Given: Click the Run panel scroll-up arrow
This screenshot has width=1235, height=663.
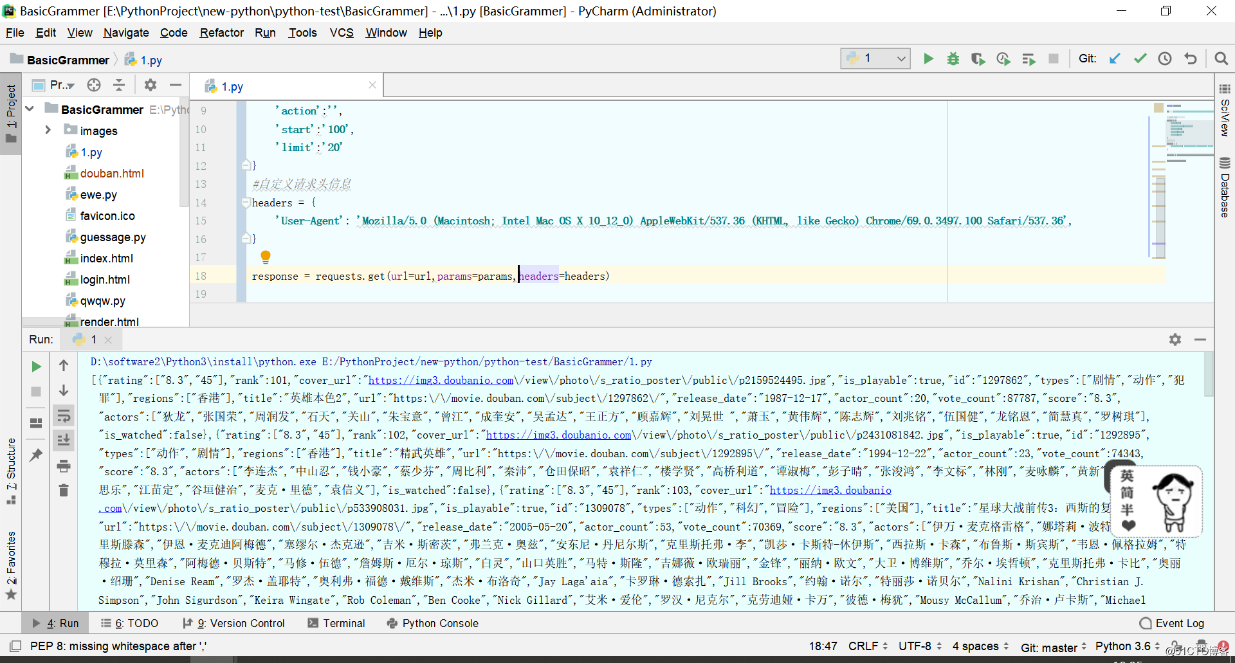Looking at the screenshot, I should pyautogui.click(x=64, y=365).
